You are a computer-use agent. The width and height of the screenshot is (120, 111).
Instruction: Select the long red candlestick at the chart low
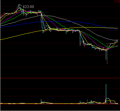[x=107, y=54]
